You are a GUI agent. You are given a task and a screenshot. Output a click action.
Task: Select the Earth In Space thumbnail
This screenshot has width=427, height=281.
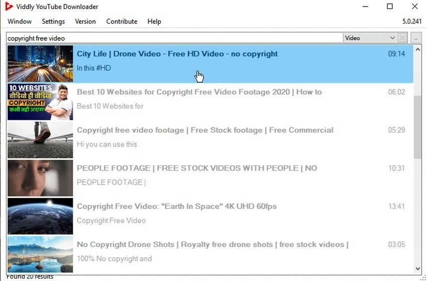(40, 216)
